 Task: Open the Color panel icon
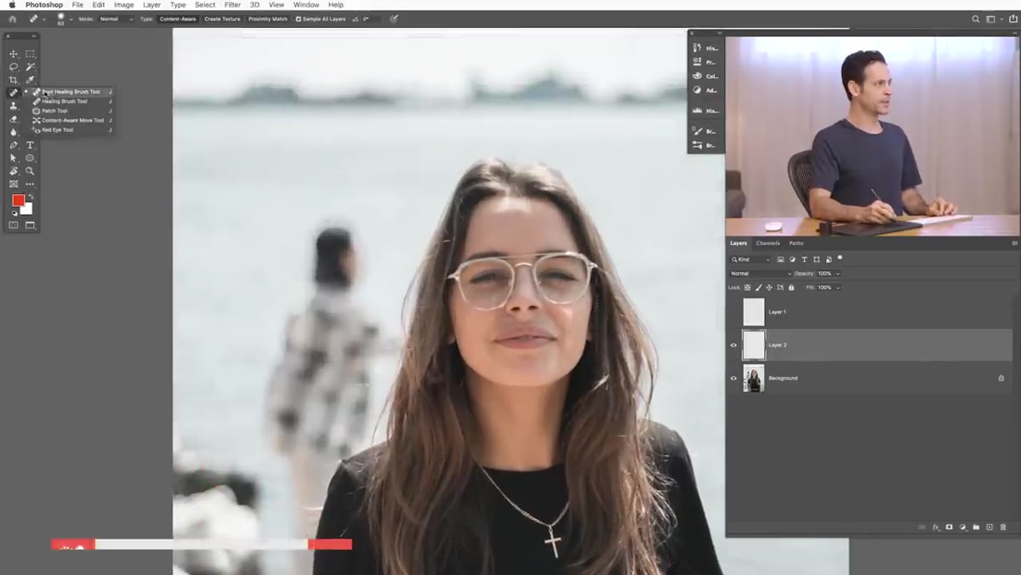point(697,76)
